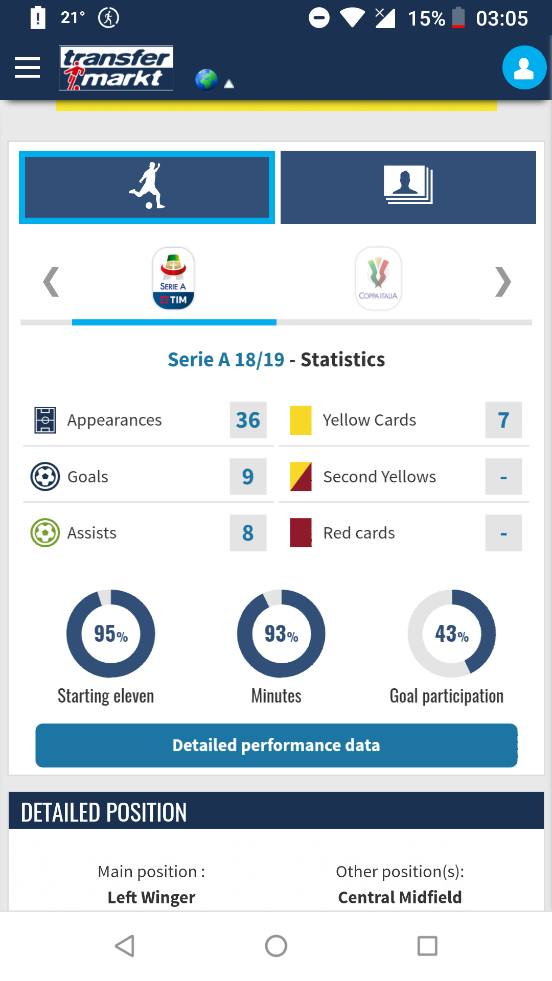Screen dimensions: 552x981
Task: Tap the Goals football icon
Action: [x=45, y=477]
